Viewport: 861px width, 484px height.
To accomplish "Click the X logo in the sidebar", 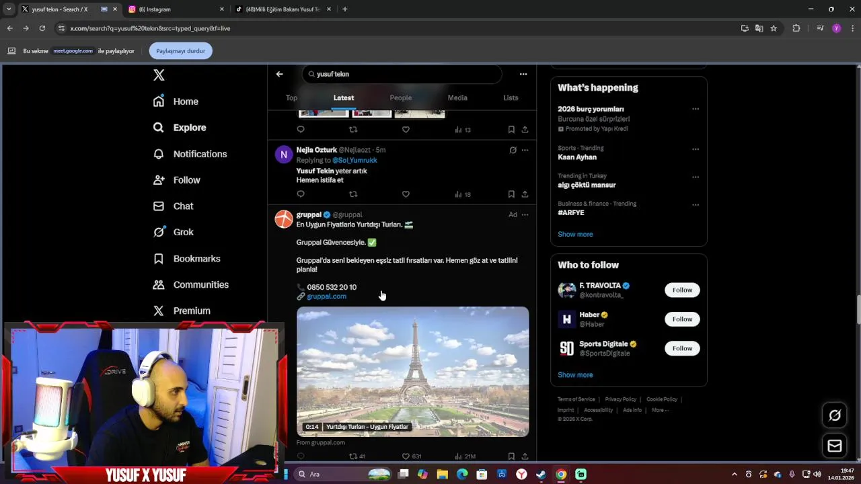I will pyautogui.click(x=159, y=75).
